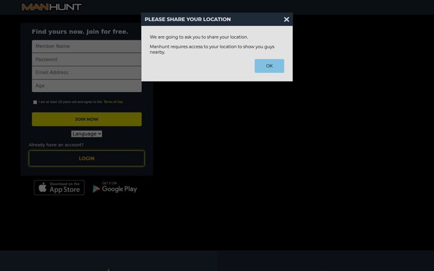This screenshot has width=434, height=271.
Task: Focus the Member Name field
Action: coord(87,46)
